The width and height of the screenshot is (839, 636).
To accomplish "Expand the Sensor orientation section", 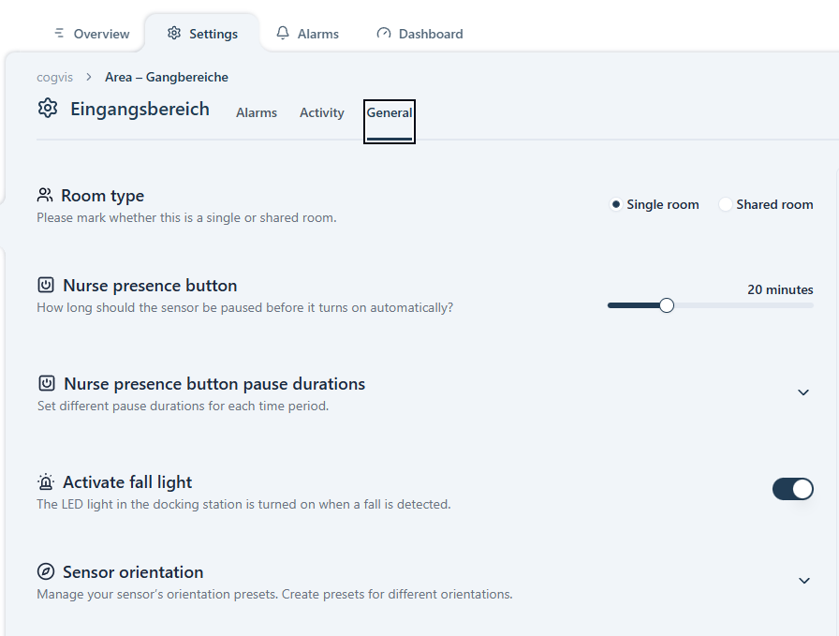I will (803, 581).
